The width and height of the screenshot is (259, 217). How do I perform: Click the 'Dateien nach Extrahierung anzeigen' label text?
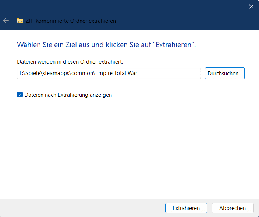point(68,95)
